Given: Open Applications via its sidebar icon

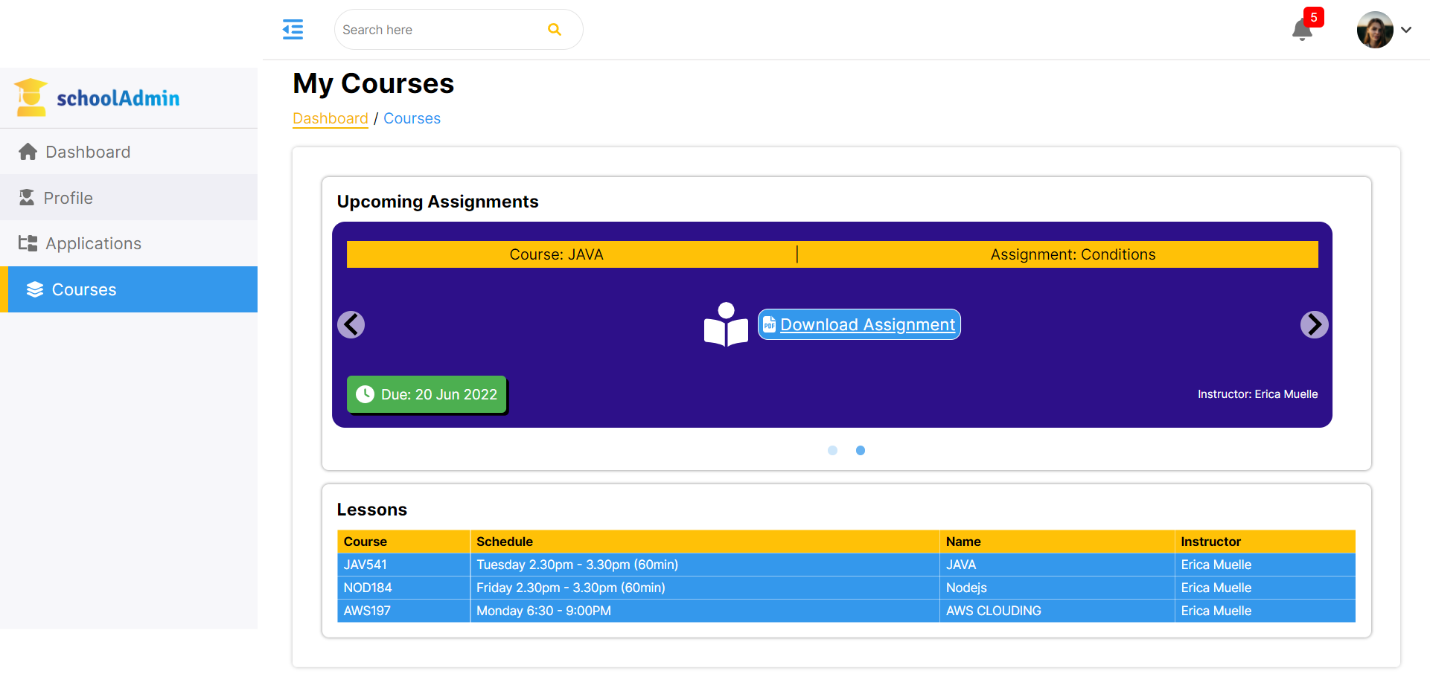Looking at the screenshot, I should click(x=28, y=243).
